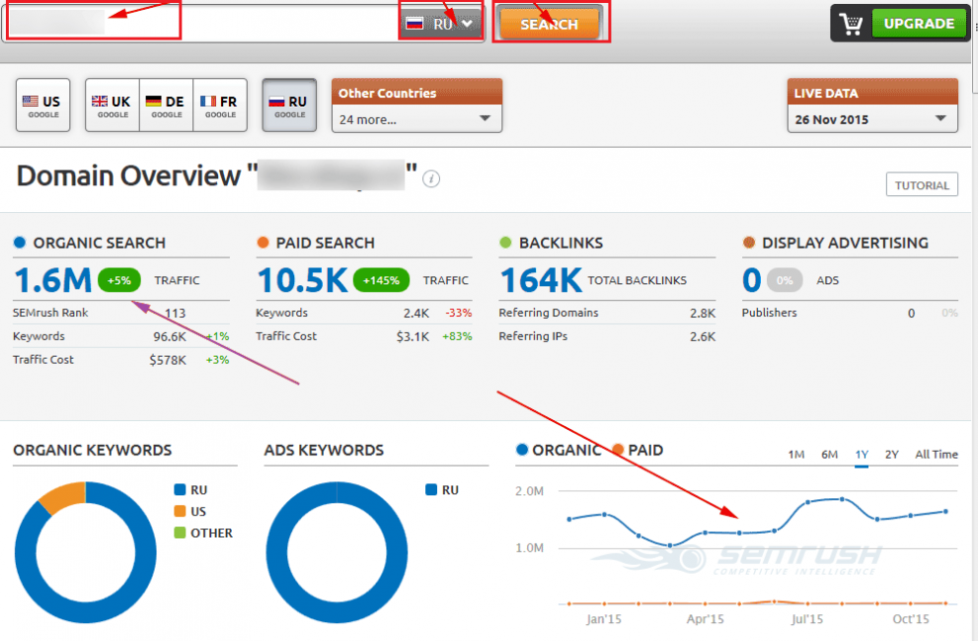Click the grey 0% ads badge

click(x=785, y=281)
